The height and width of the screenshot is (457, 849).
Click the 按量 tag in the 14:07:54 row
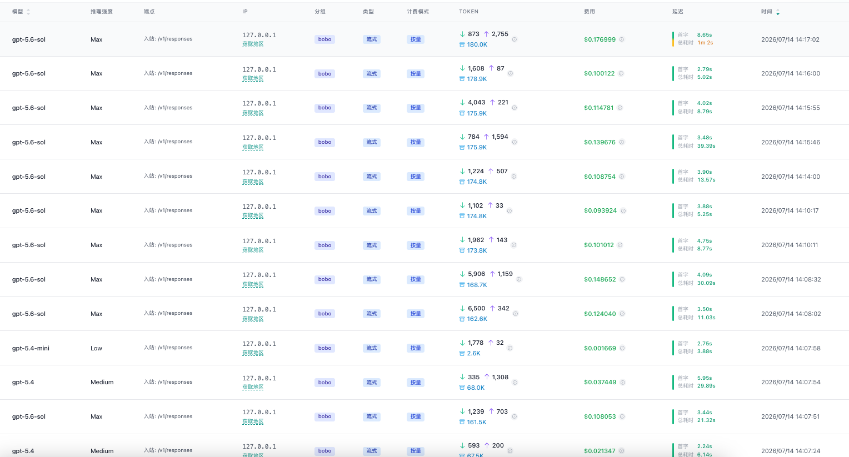416,383
